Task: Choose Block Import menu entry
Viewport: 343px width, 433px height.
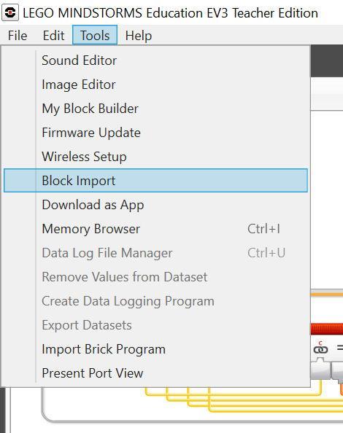Action: click(x=155, y=181)
